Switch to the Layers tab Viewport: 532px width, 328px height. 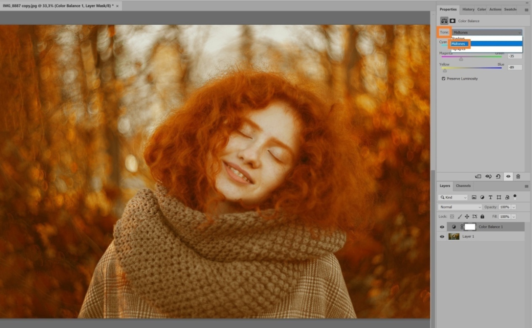click(x=445, y=186)
